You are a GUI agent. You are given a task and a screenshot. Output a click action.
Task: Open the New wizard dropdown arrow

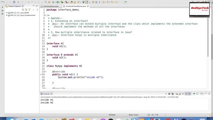(4, 2)
